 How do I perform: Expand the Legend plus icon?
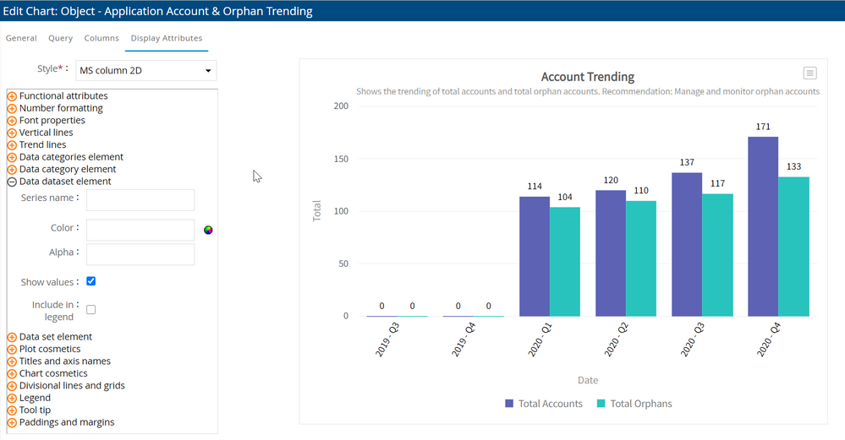tap(12, 399)
